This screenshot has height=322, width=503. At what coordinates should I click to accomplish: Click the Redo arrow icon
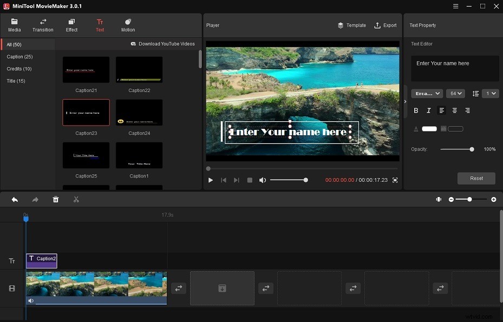tap(35, 199)
